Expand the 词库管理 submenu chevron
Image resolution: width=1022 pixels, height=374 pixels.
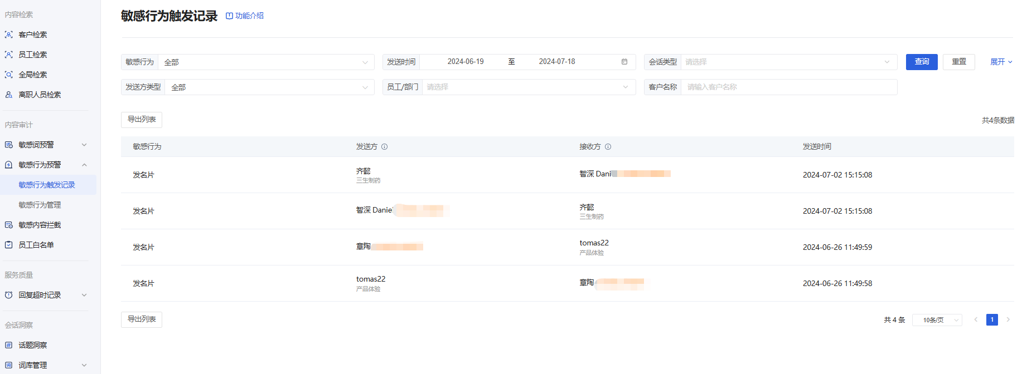pyautogui.click(x=84, y=365)
